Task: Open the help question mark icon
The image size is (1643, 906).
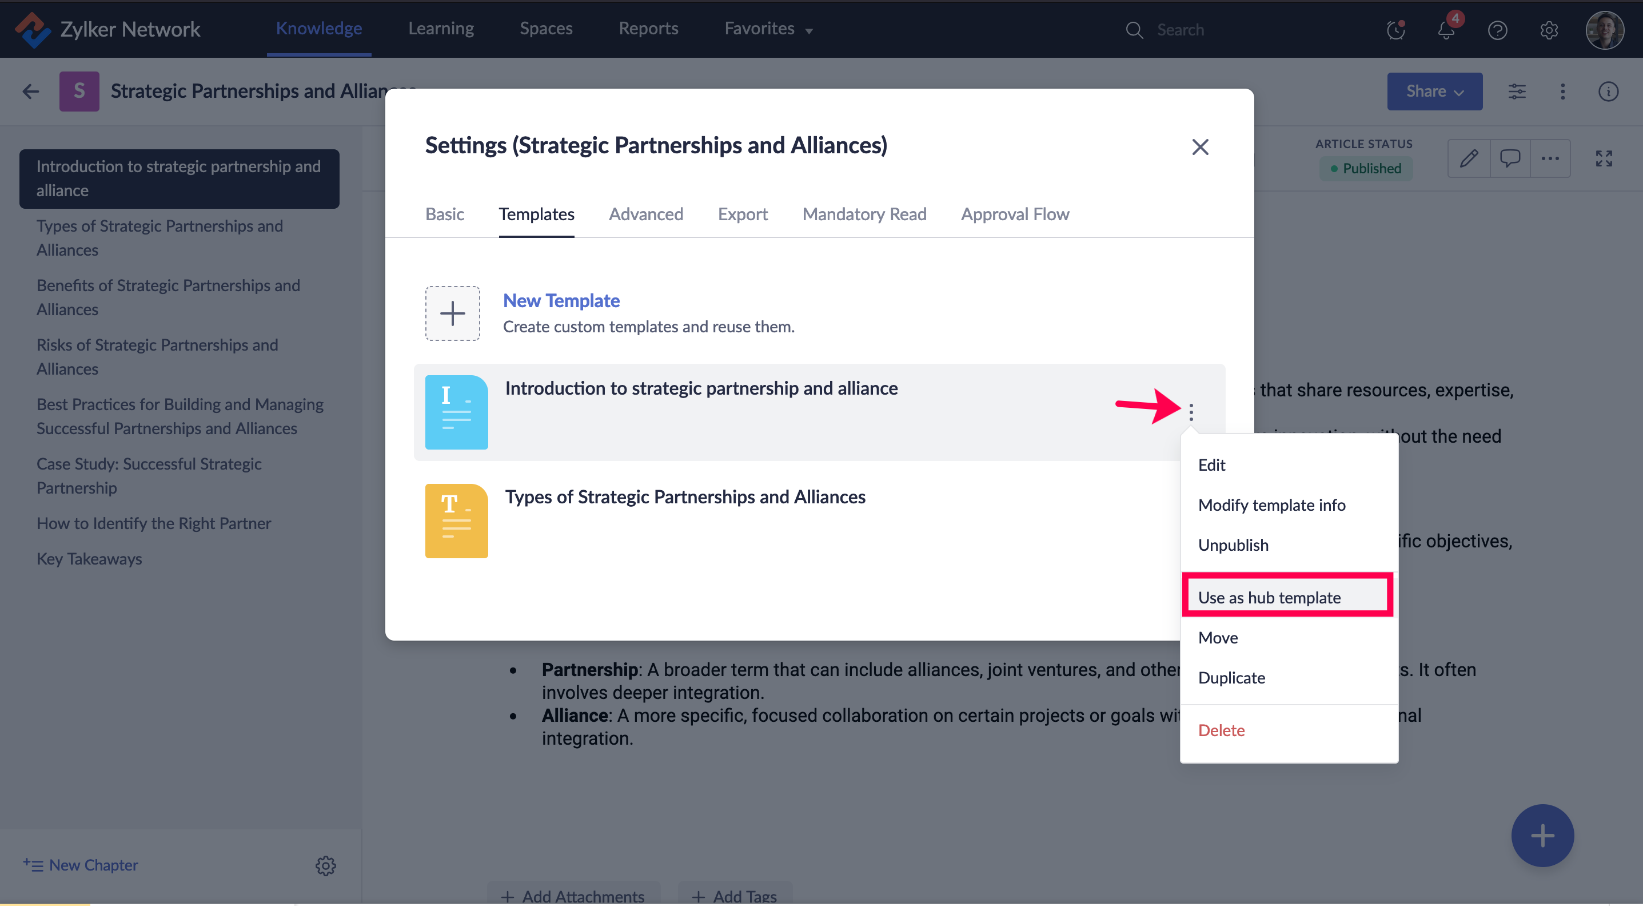Action: point(1497,30)
